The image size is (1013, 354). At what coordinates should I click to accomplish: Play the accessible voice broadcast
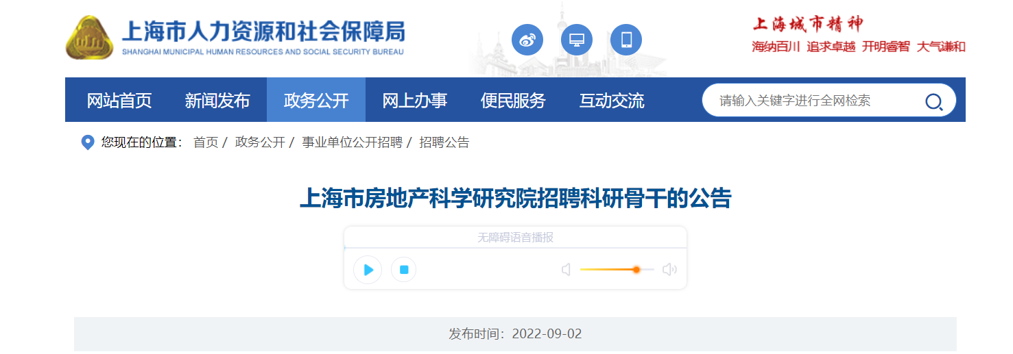(x=368, y=270)
